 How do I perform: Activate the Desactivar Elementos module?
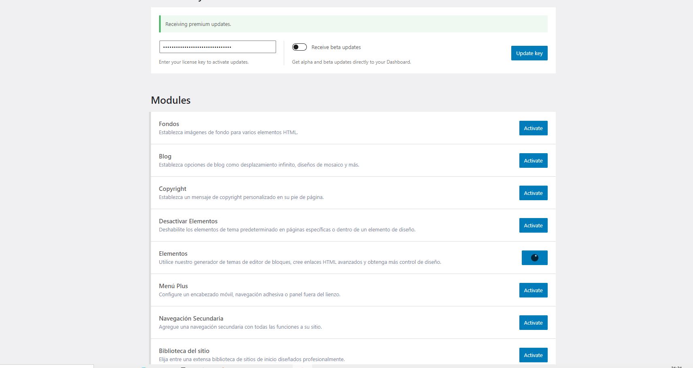pos(533,225)
